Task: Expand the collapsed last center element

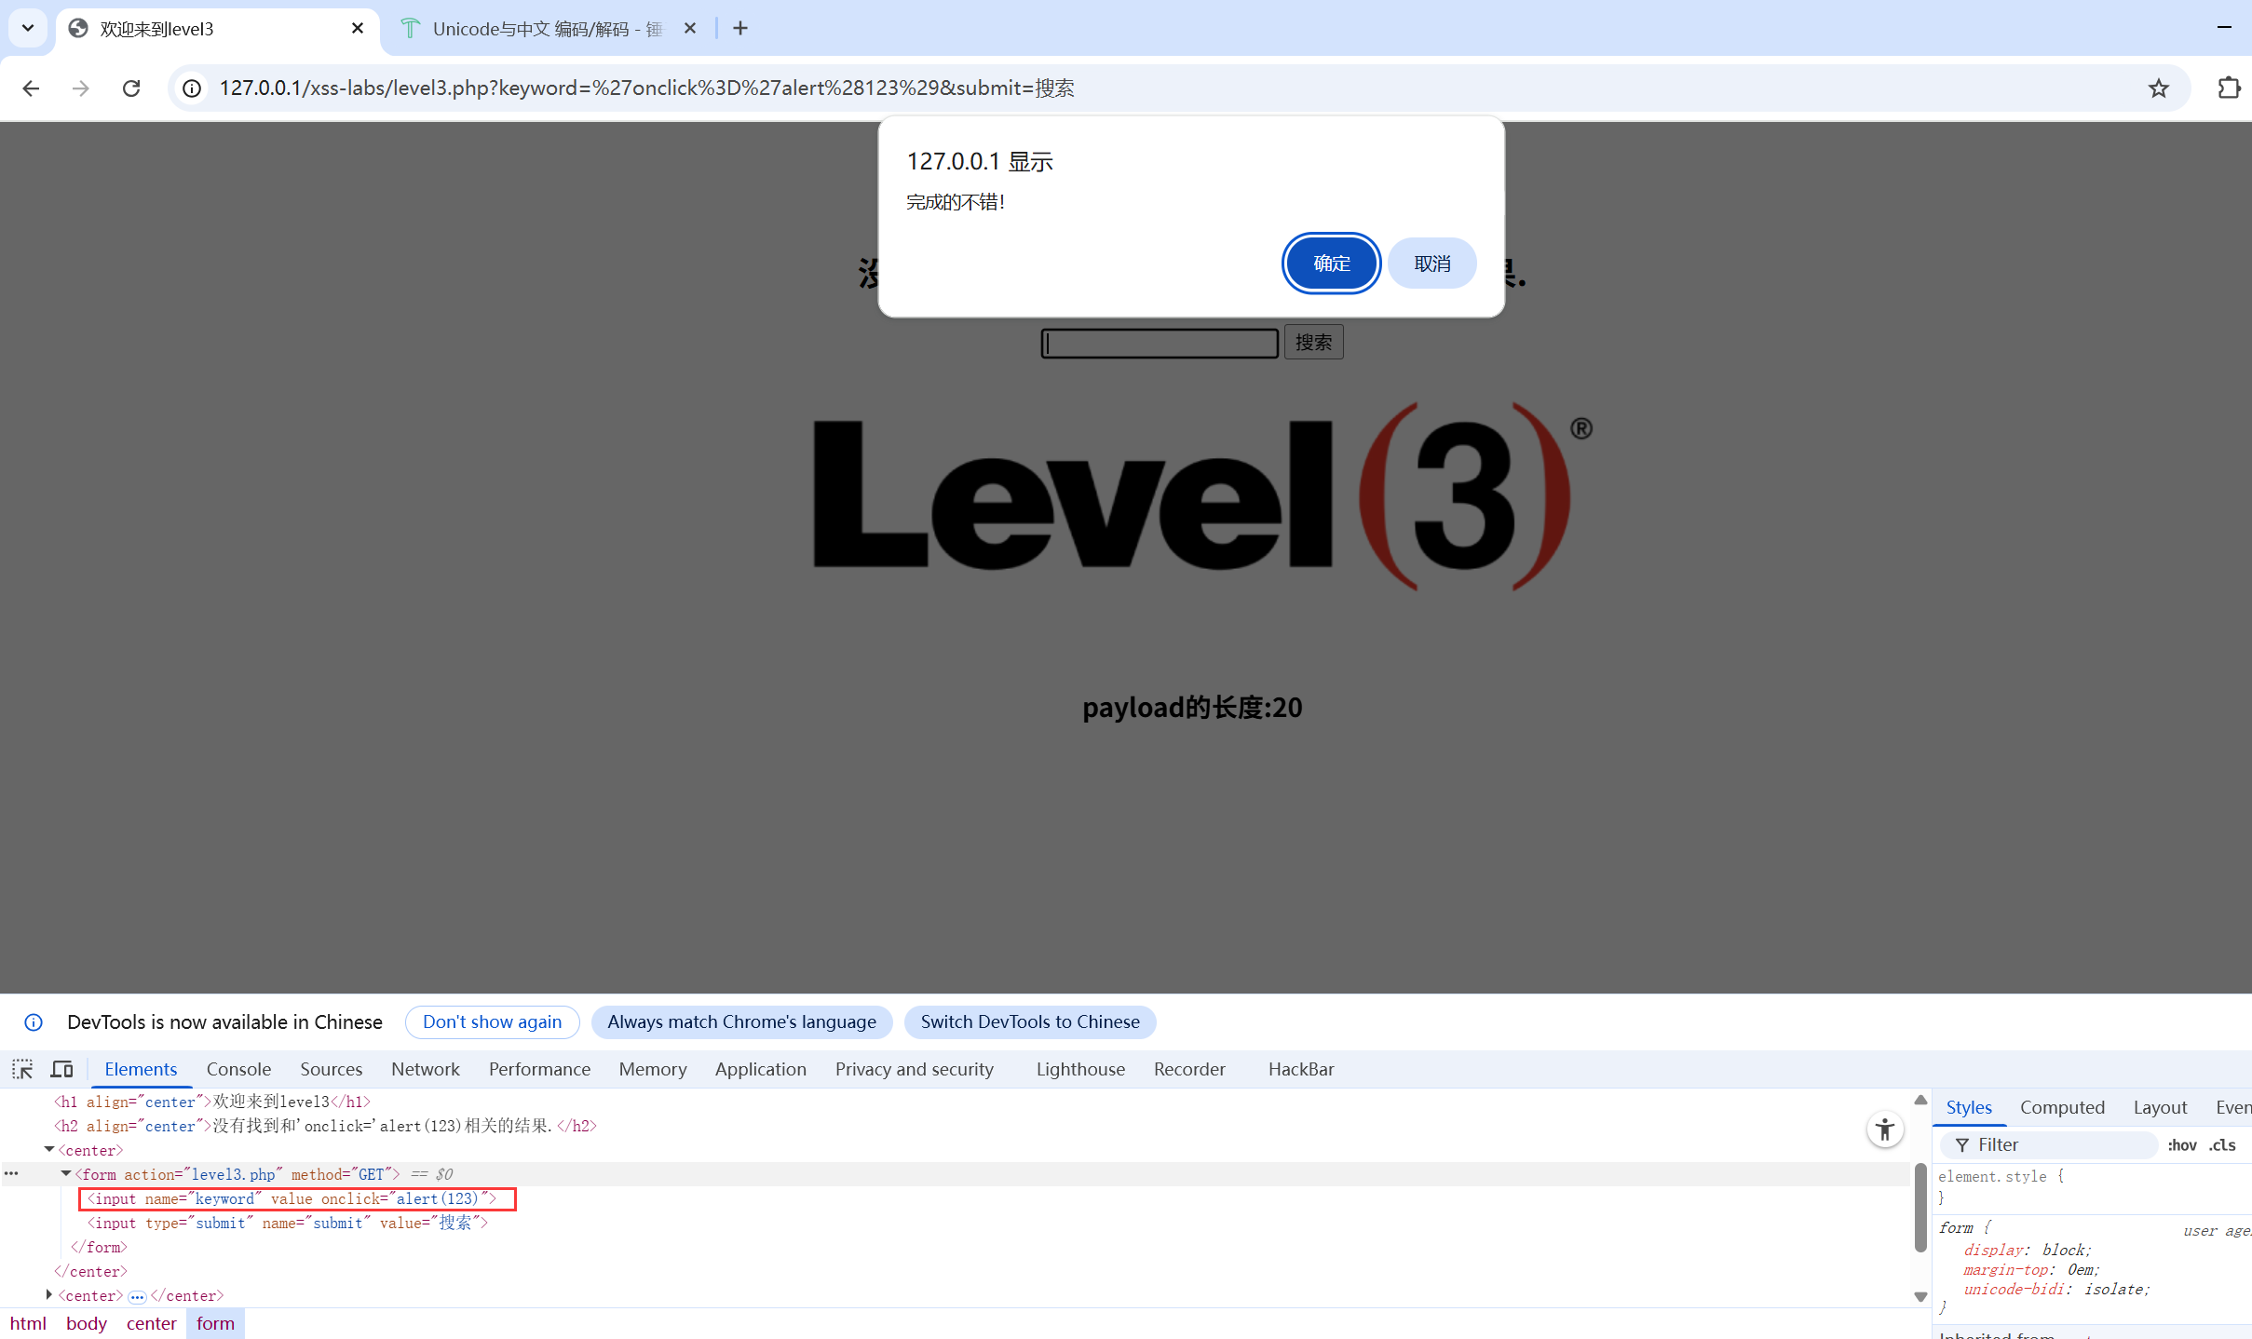Action: click(49, 1295)
